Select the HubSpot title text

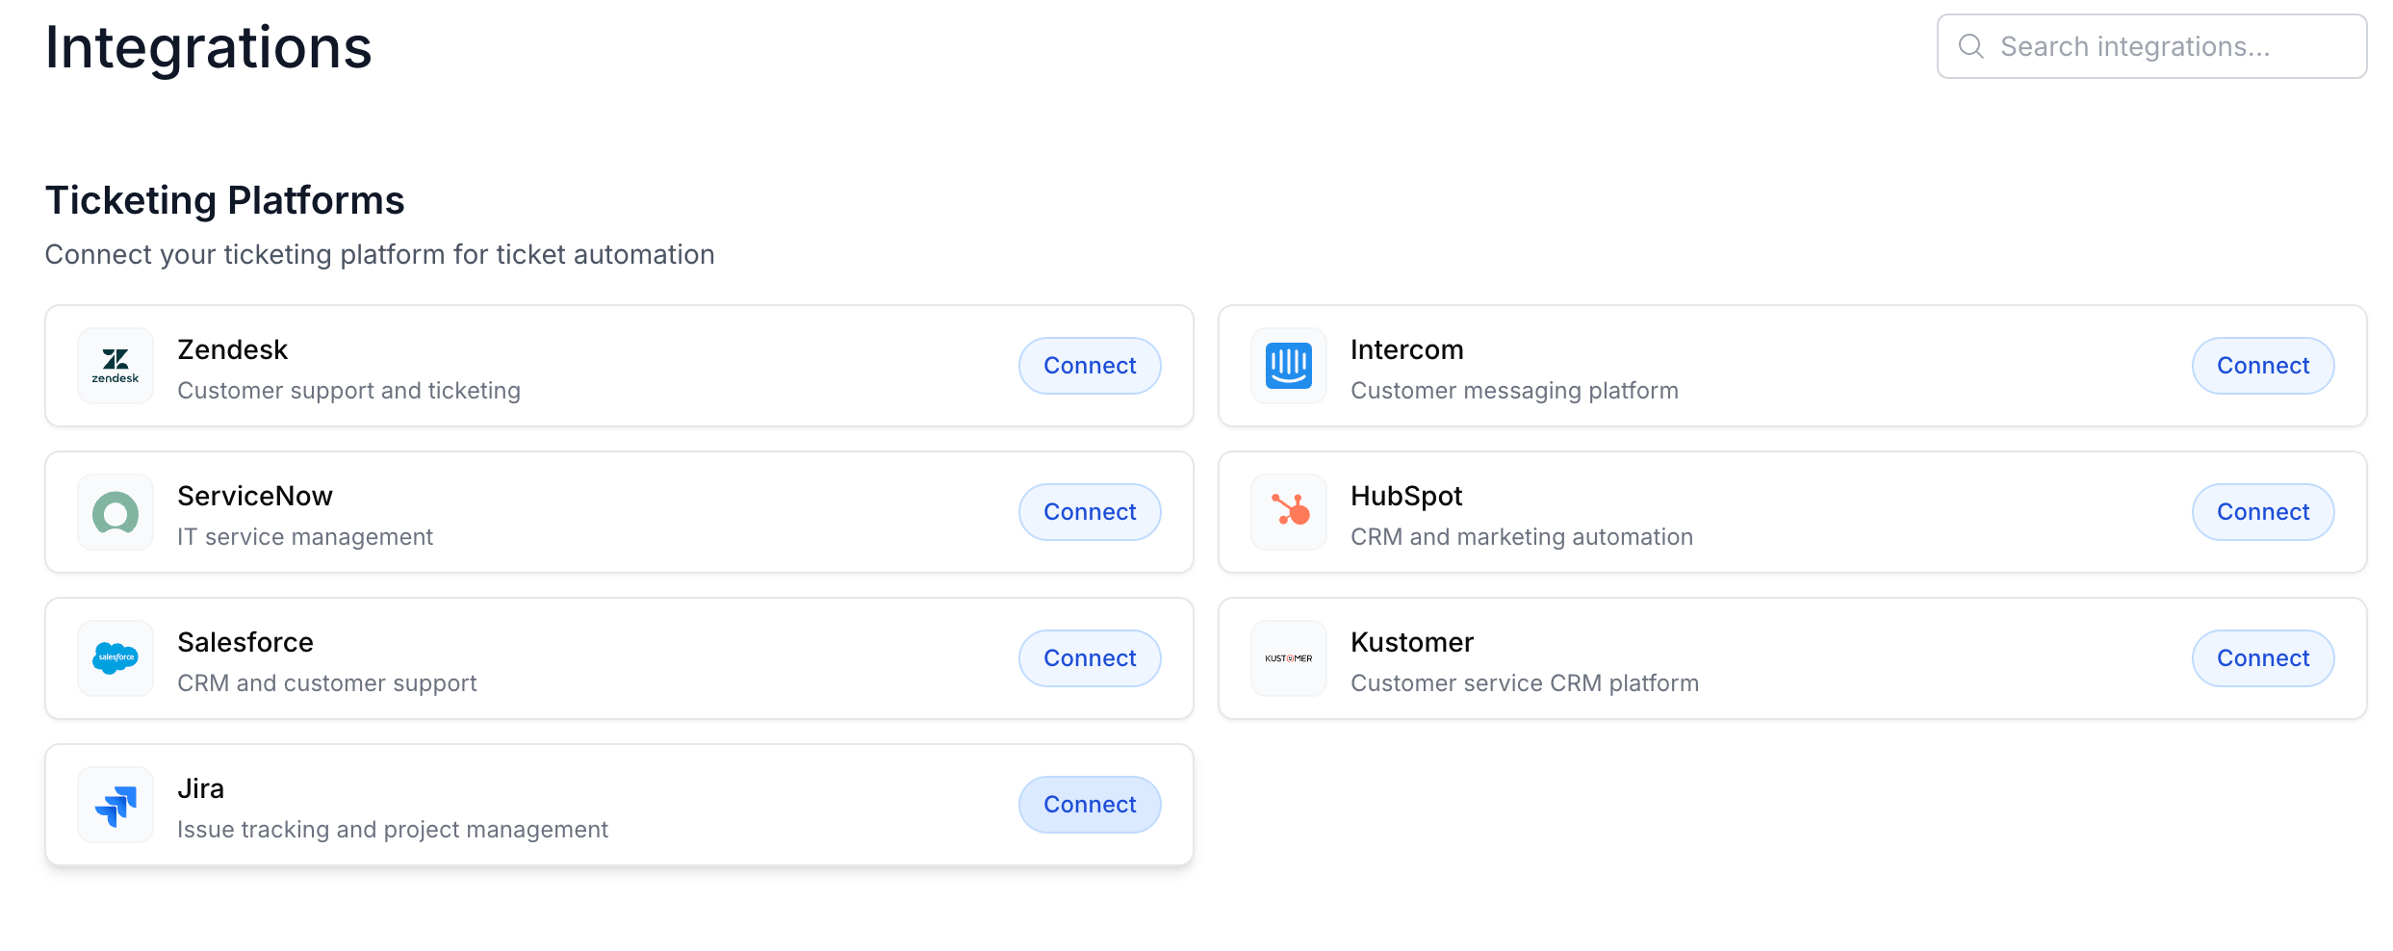[1406, 496]
